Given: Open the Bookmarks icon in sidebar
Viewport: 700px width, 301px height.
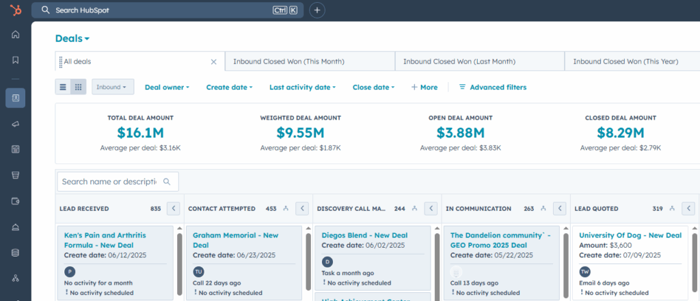Looking at the screenshot, I should click(x=16, y=60).
